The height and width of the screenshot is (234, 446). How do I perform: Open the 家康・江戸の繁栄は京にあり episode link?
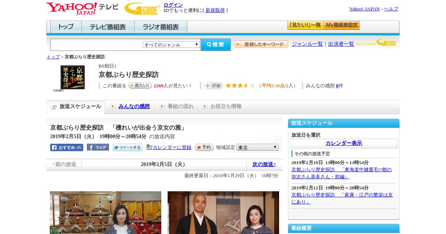(342, 198)
